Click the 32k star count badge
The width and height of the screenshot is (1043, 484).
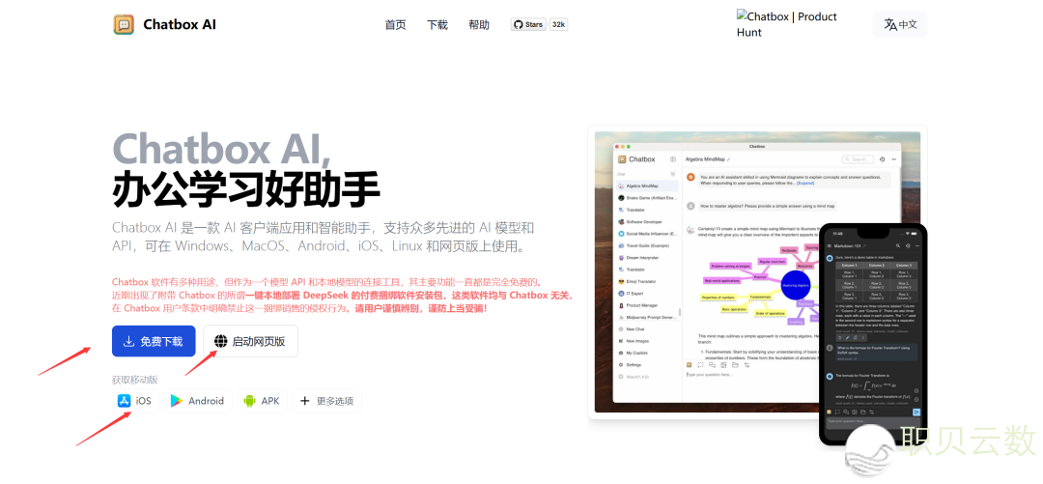[x=559, y=24]
